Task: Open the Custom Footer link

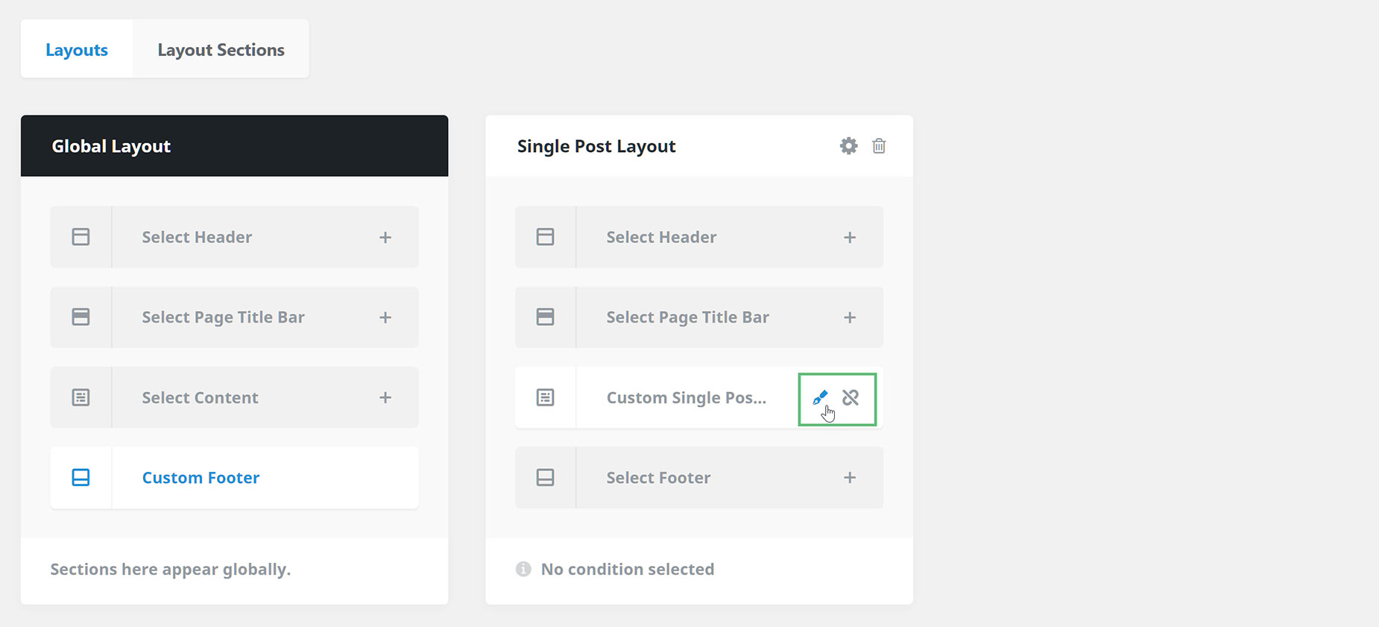Action: point(201,477)
